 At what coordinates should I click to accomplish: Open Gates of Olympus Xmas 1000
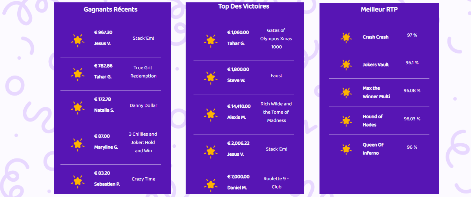276,39
